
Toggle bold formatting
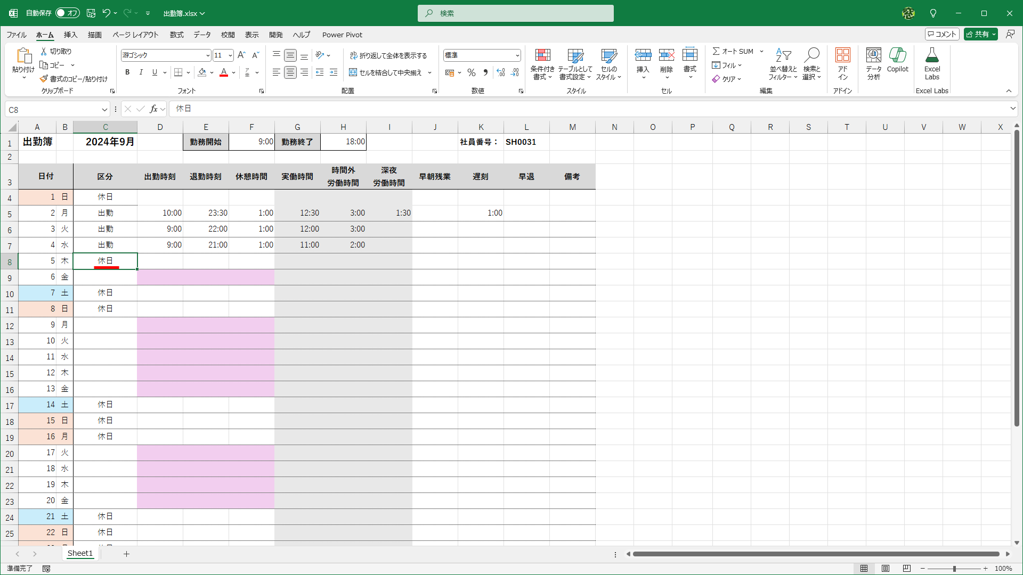click(127, 72)
